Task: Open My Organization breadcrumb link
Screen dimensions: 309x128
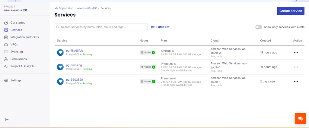Action: (x=63, y=8)
